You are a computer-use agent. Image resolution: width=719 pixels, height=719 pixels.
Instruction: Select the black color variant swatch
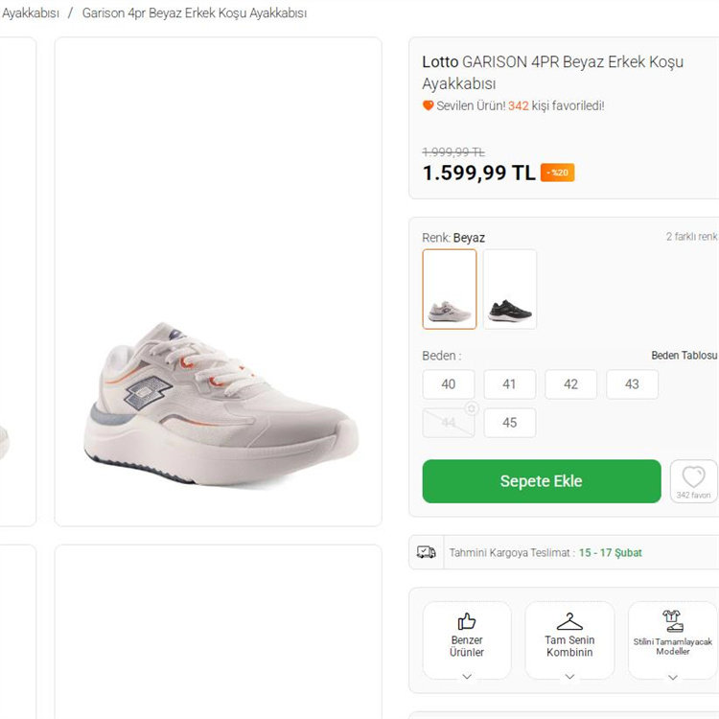510,290
